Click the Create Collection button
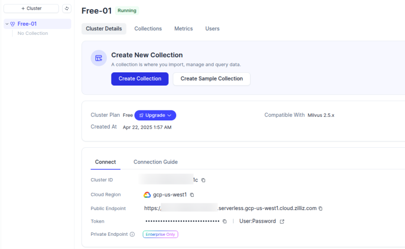 (x=140, y=79)
